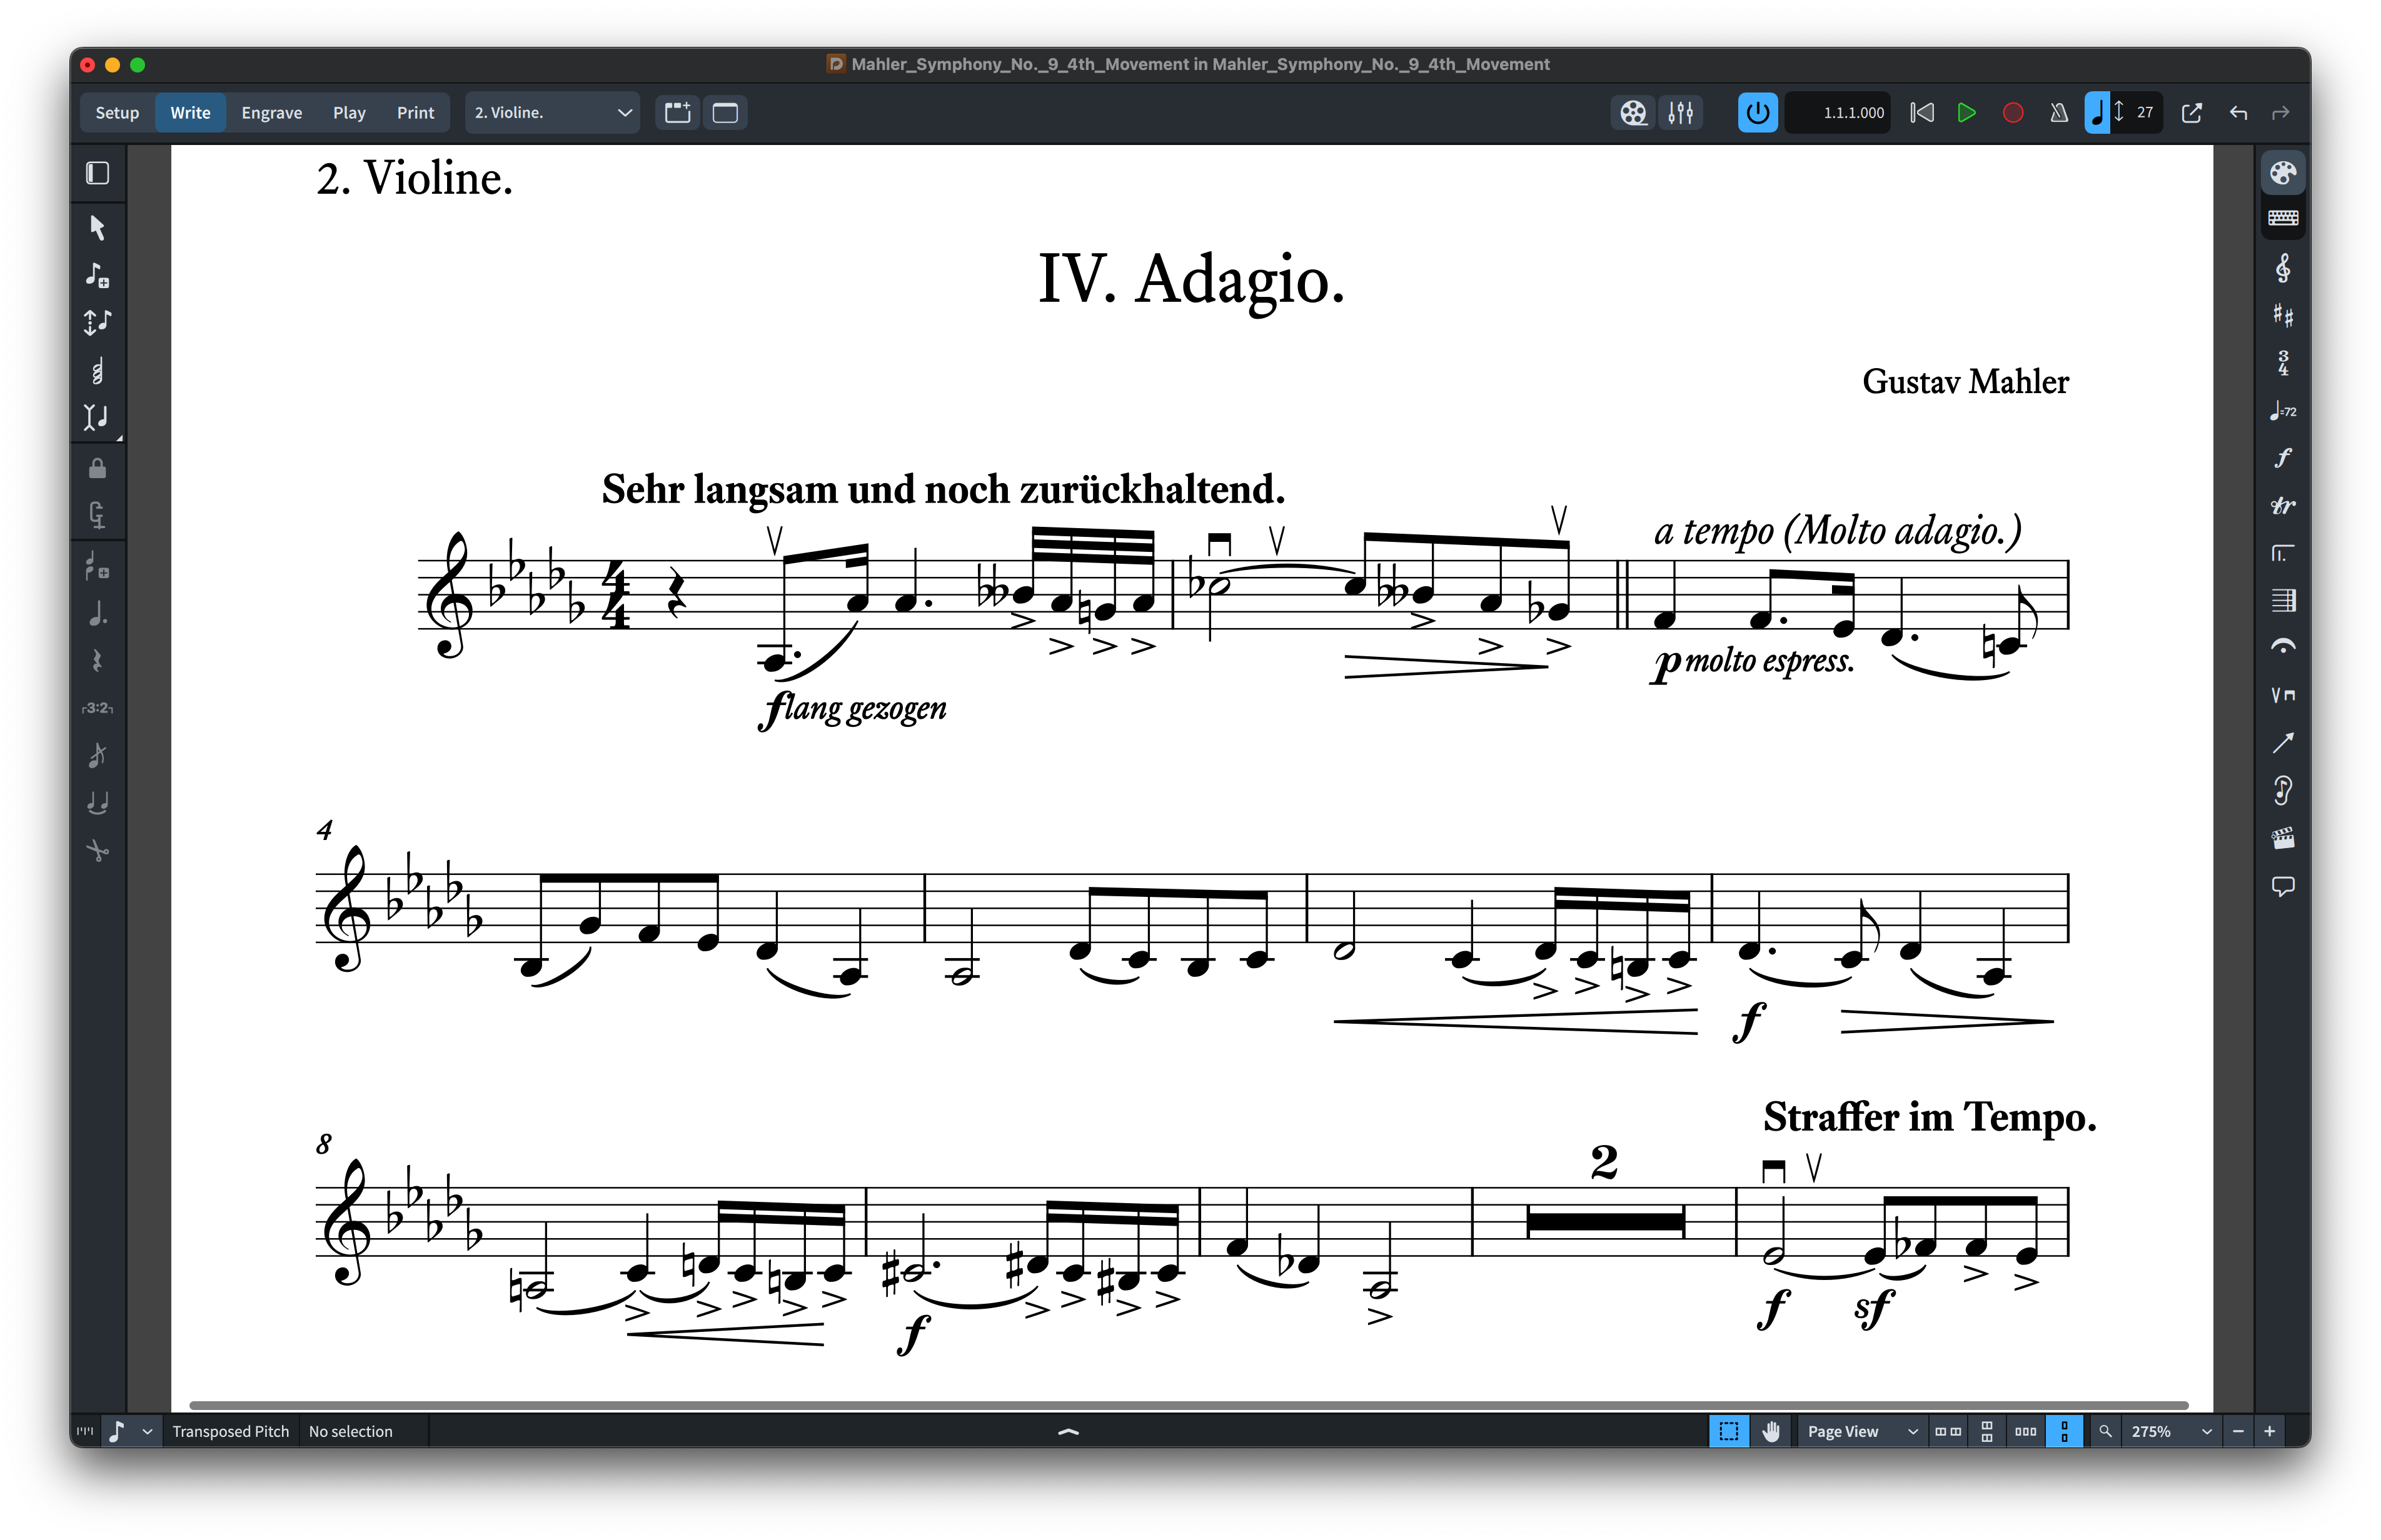Click the window layout icon beside show tabs
This screenshot has width=2381, height=1540.
pos(725,113)
